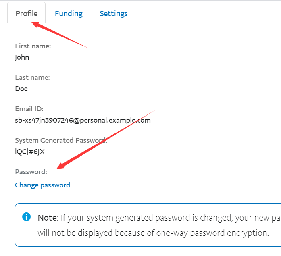Image resolution: width=281 pixels, height=256 pixels.
Task: Select the first name value John
Action: click(22, 57)
